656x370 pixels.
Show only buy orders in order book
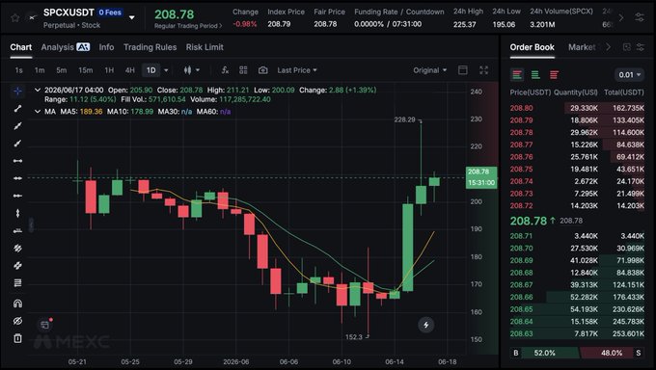pos(535,75)
